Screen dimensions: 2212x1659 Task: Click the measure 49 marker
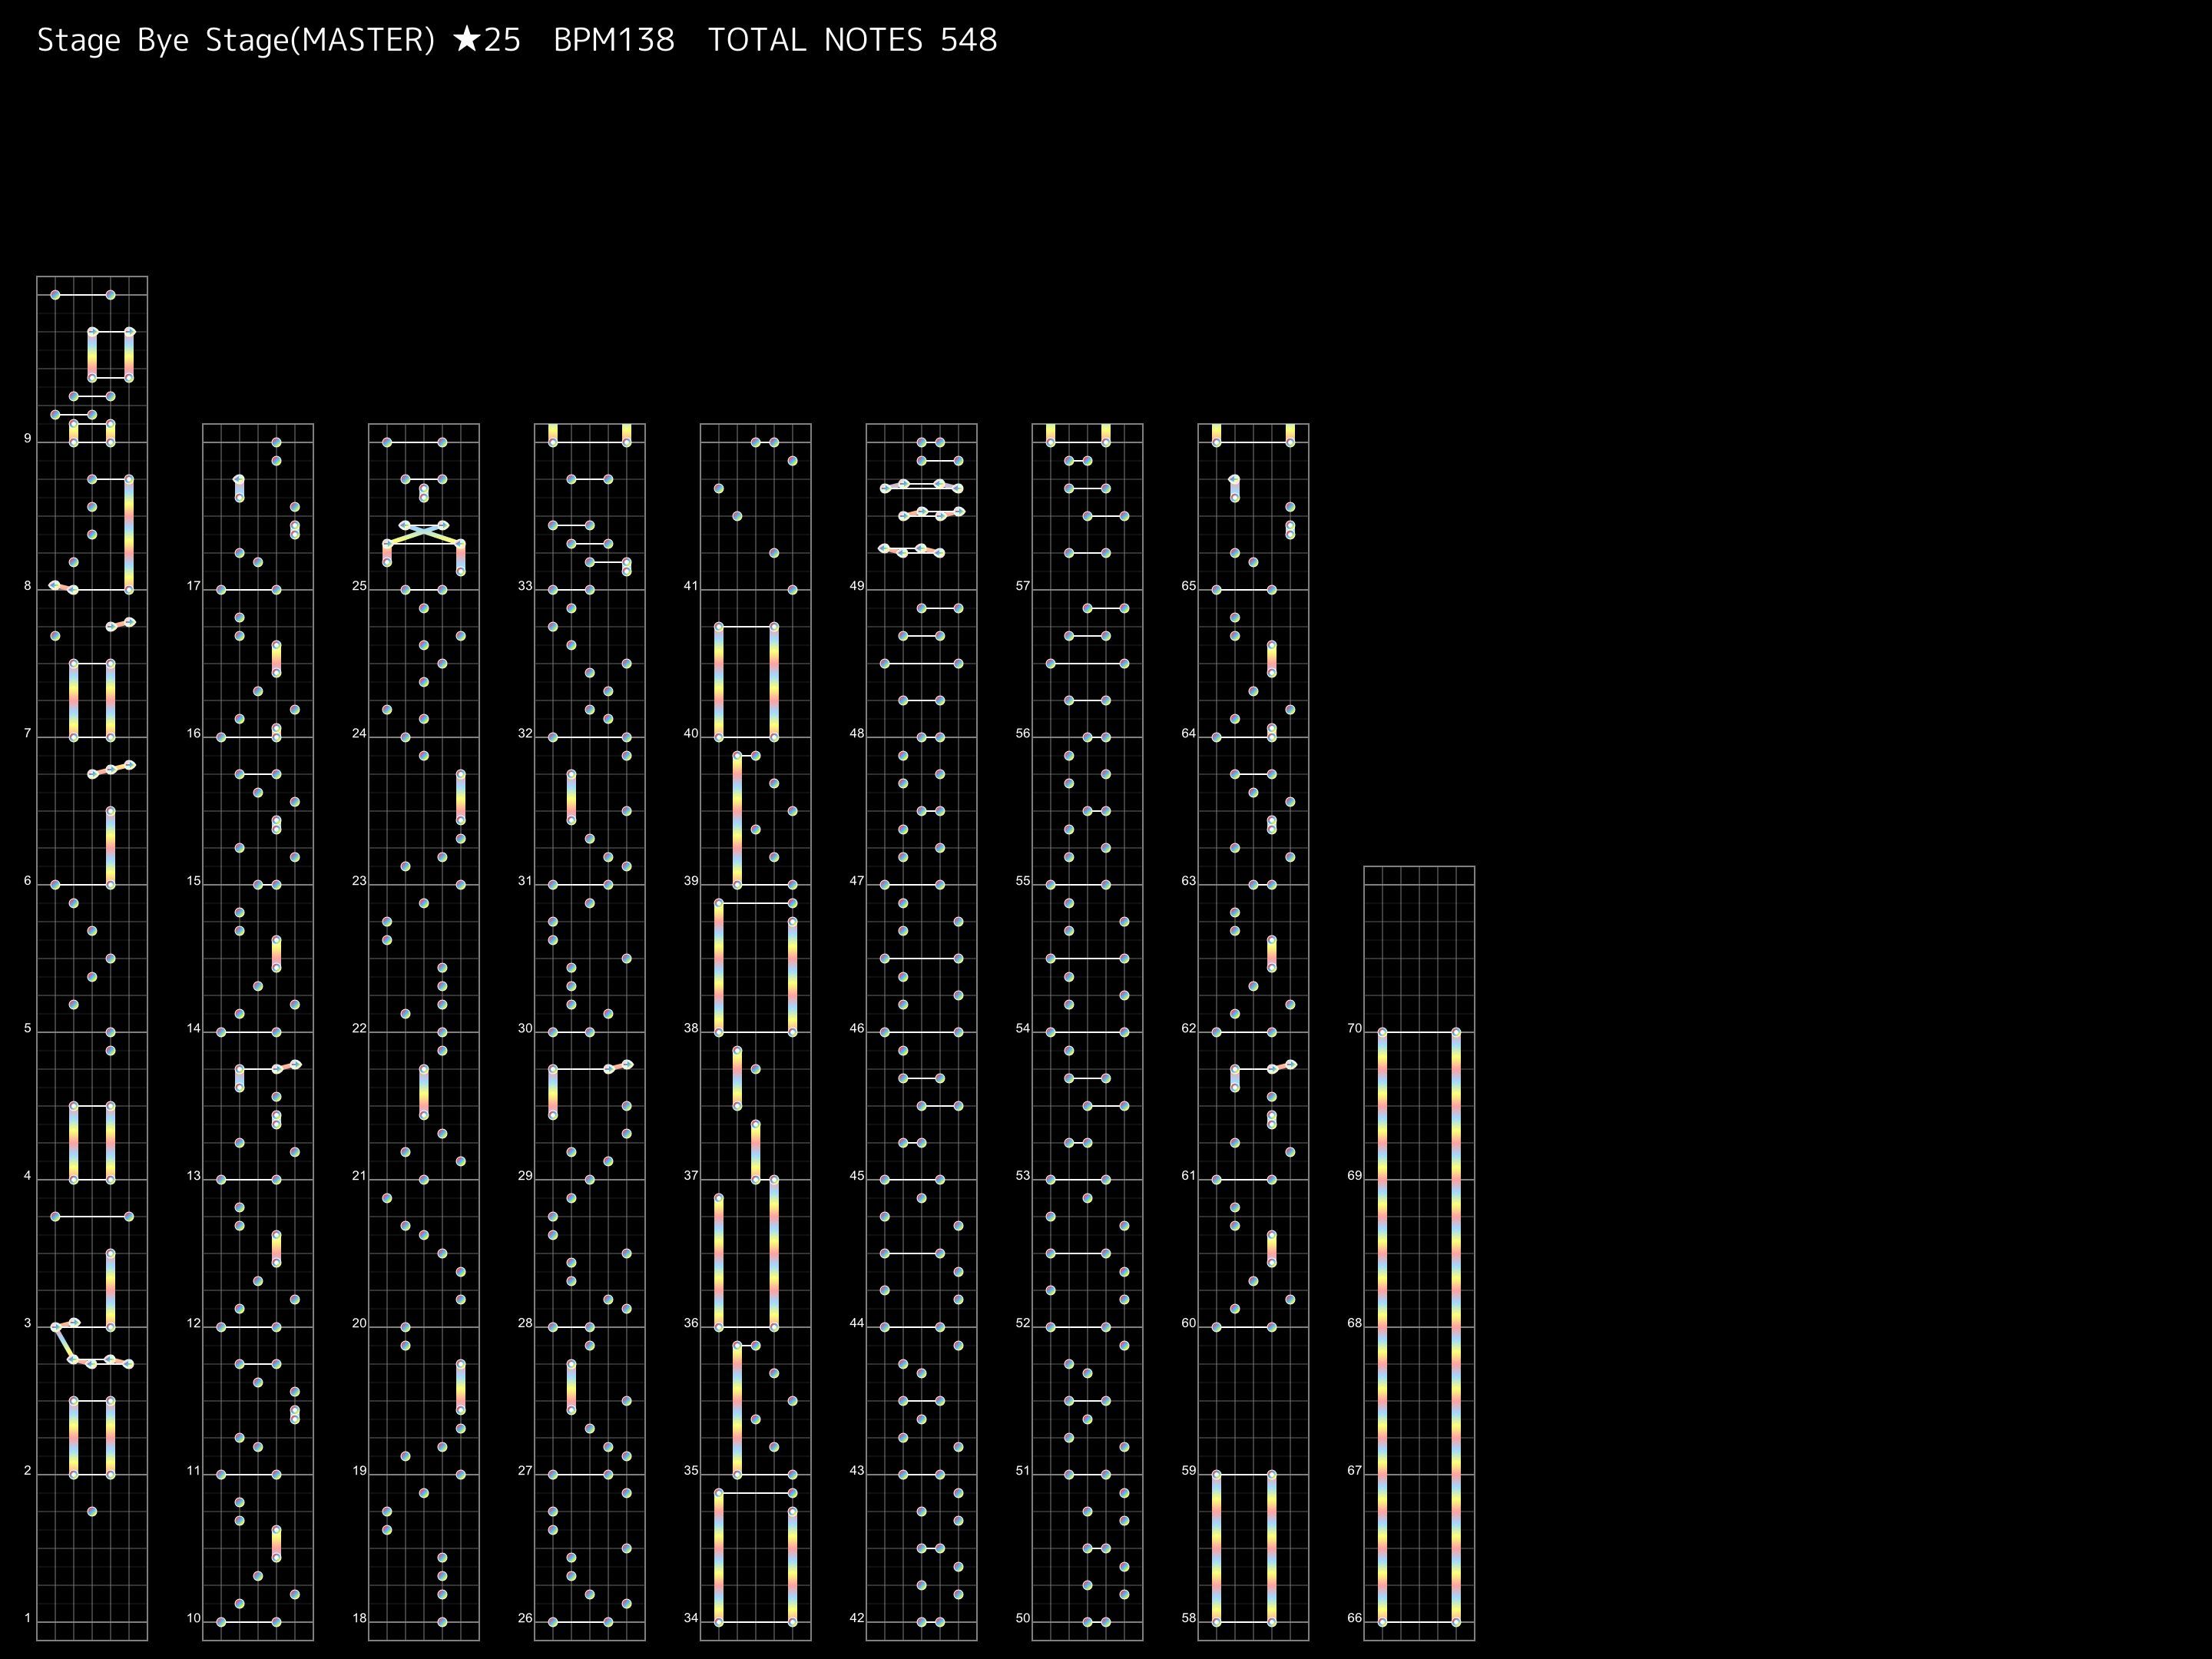click(856, 586)
